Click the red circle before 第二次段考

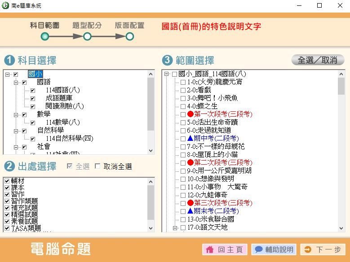click(190, 162)
